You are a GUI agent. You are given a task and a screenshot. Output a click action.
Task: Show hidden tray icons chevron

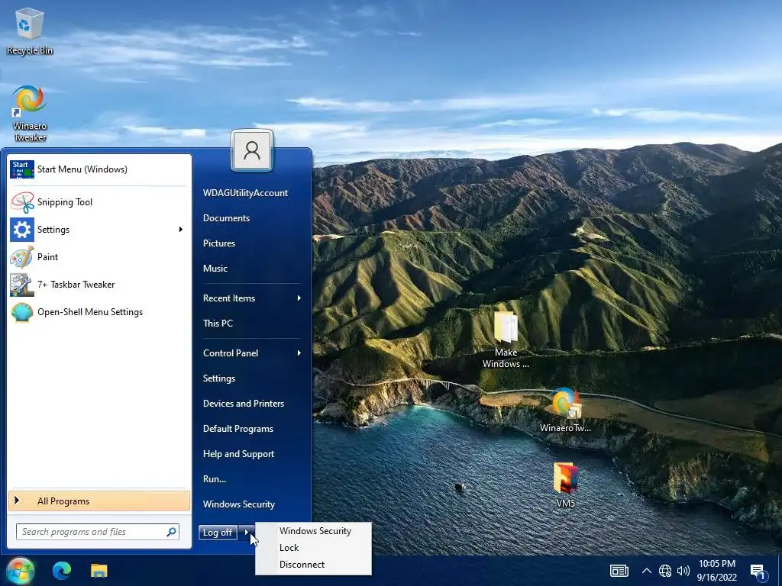pos(646,571)
